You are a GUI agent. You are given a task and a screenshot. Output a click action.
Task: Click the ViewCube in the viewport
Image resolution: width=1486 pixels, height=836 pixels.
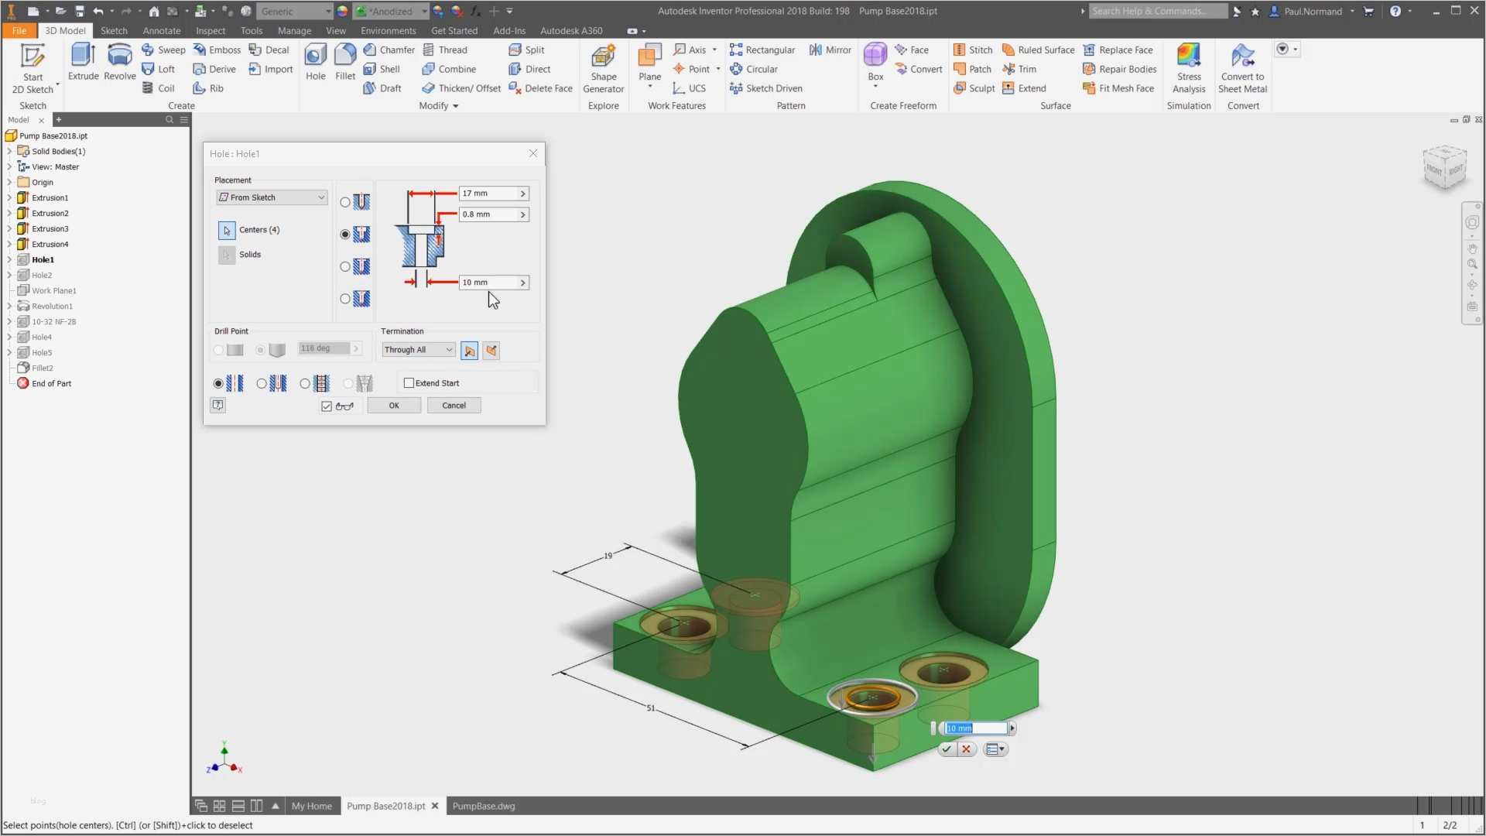click(x=1444, y=166)
